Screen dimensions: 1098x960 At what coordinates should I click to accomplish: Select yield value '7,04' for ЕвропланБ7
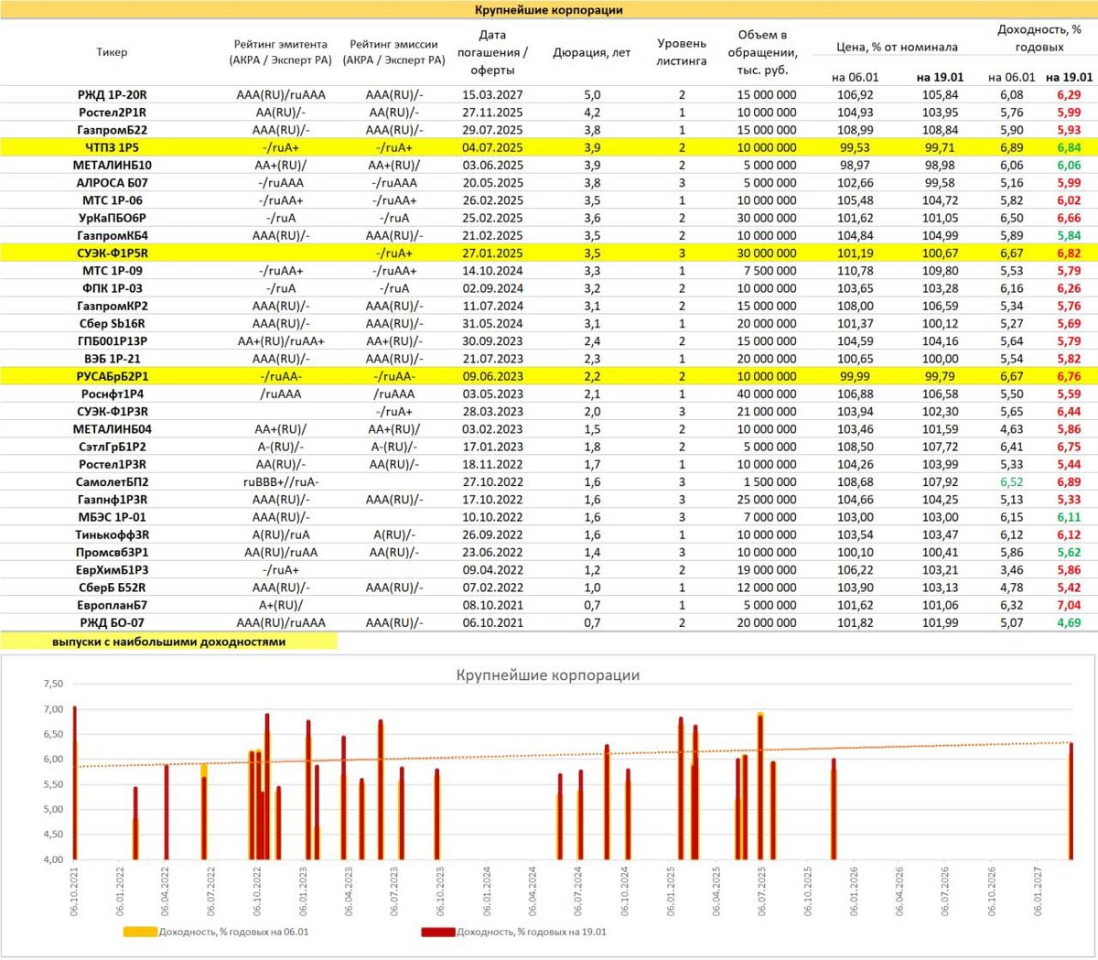(x=1068, y=605)
